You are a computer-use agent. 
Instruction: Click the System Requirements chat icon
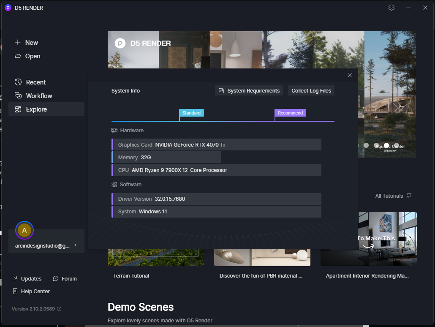click(221, 90)
